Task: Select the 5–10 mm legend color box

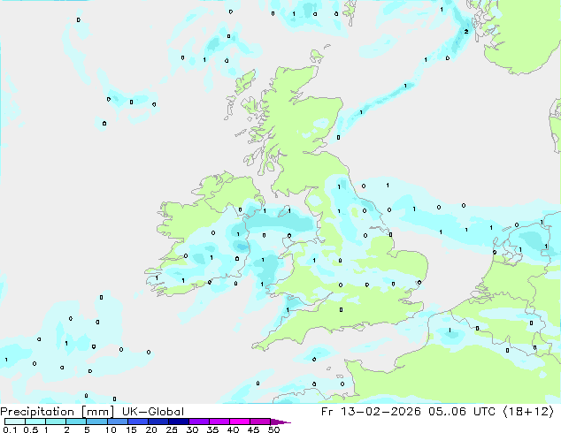Action: click(96, 422)
